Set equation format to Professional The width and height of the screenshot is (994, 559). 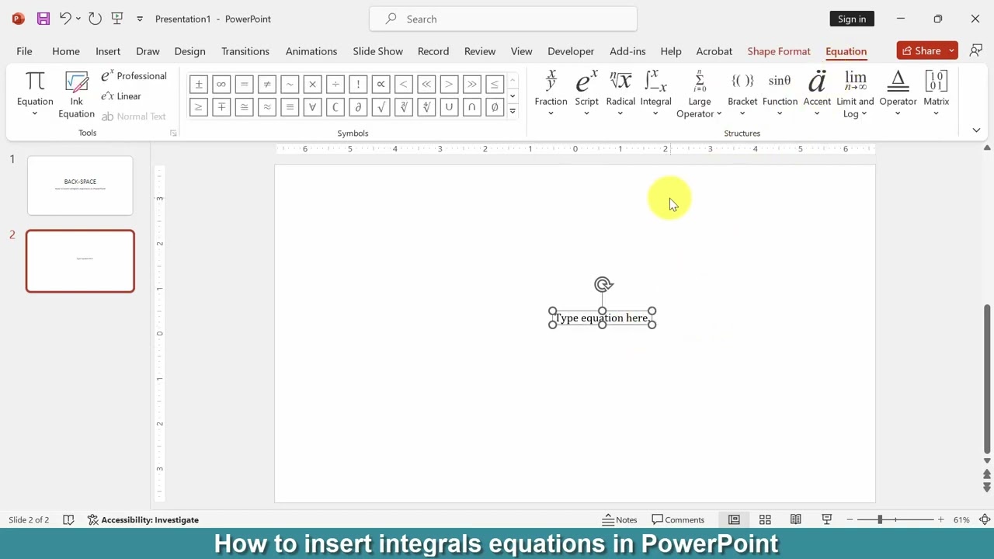pyautogui.click(x=134, y=76)
